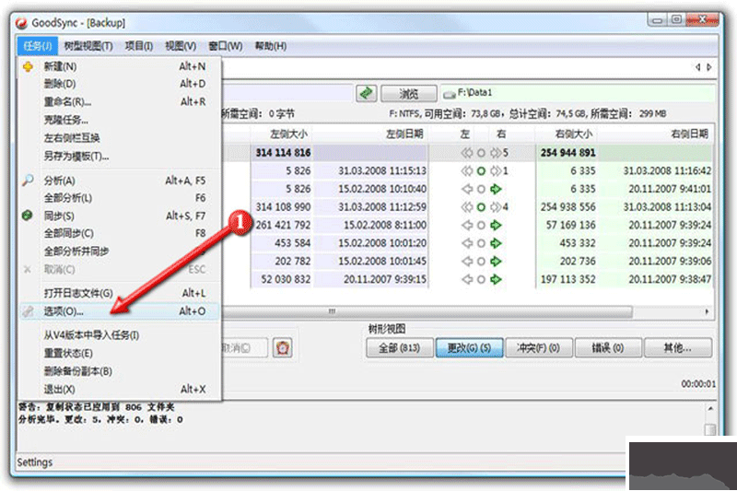The image size is (737, 491).
Task: Open the 窗口(W) menu
Action: click(226, 46)
